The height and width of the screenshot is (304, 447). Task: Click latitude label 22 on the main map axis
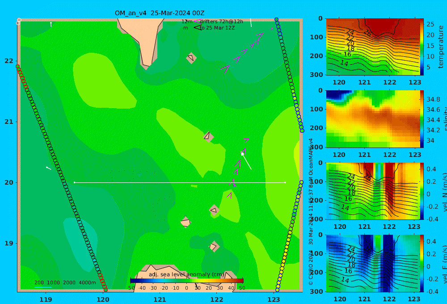pos(9,61)
